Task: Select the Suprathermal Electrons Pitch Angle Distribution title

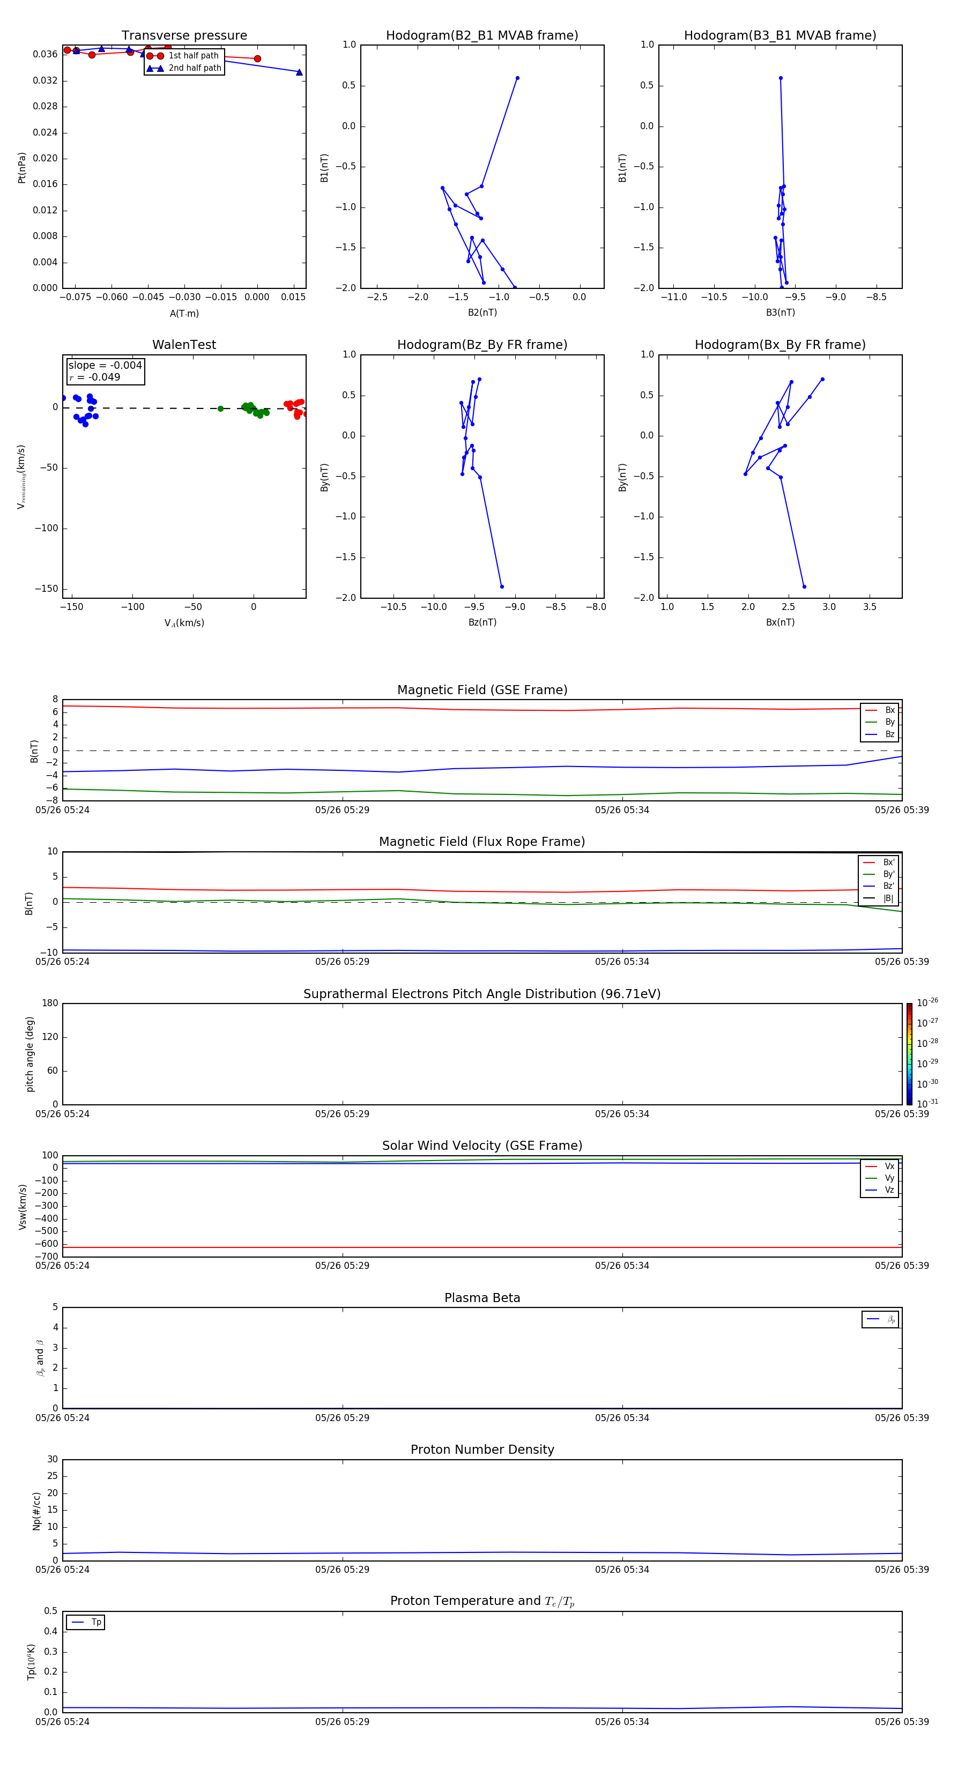Action: pos(482,994)
